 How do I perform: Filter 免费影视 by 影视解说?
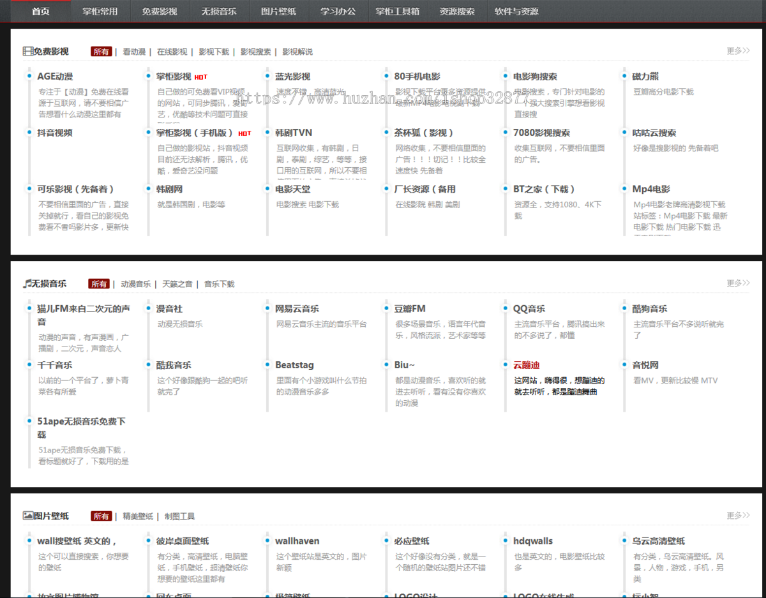coord(297,52)
